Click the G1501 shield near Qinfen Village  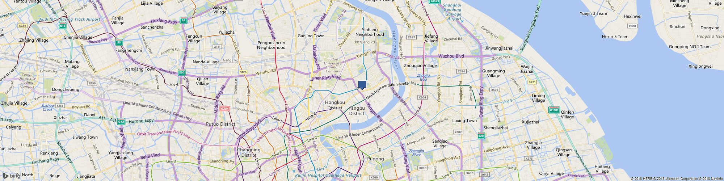[x=554, y=110]
